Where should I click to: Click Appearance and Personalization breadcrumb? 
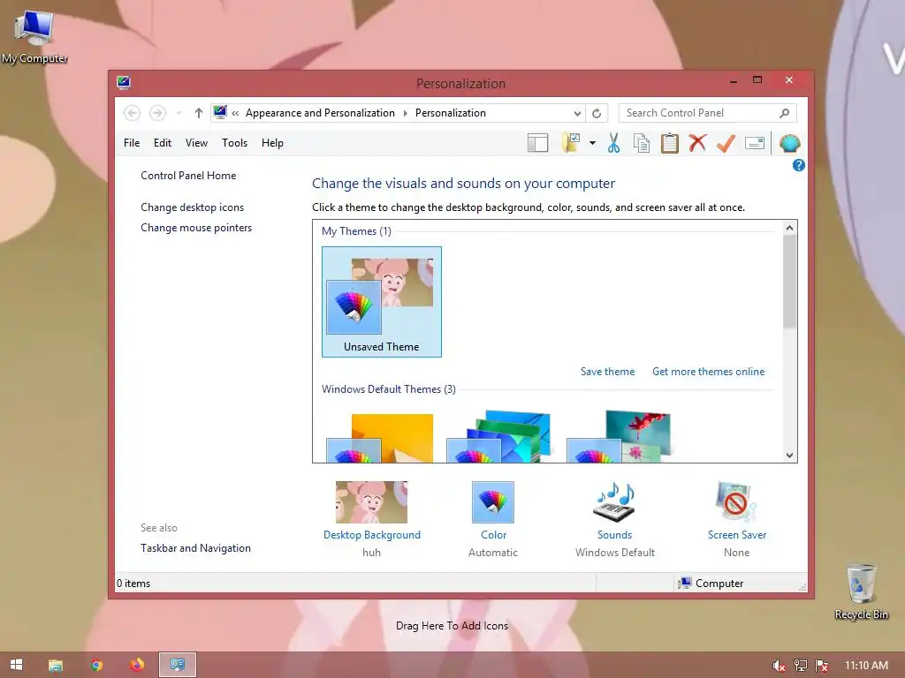(x=320, y=113)
